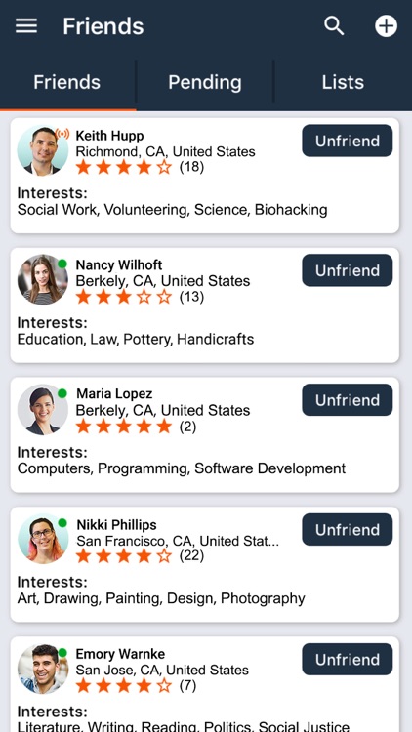Tap Nikki Phillips' green online status dot

62,523
